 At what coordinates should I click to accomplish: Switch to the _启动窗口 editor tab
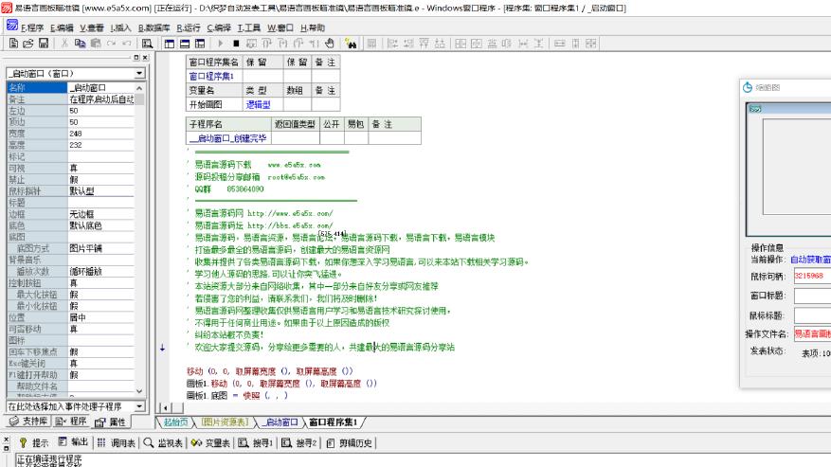click(278, 422)
